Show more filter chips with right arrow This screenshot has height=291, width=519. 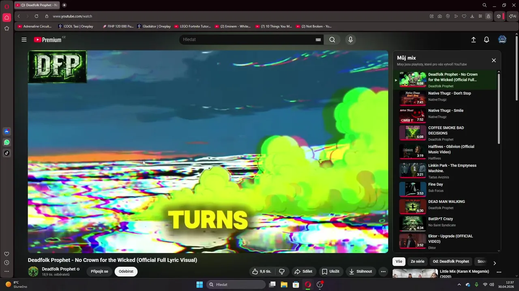pyautogui.click(x=494, y=263)
